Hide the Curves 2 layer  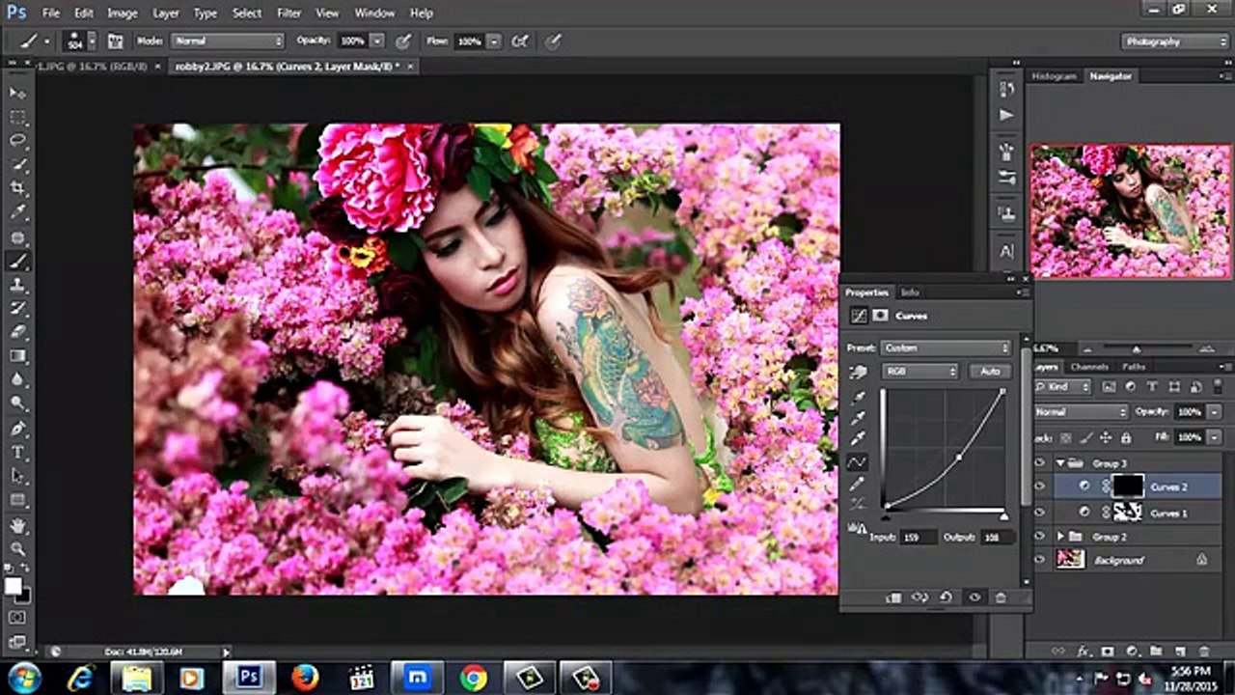pyautogui.click(x=1039, y=487)
